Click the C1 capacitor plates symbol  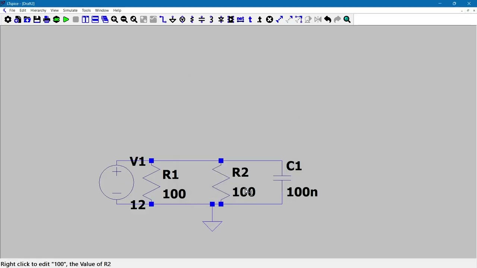click(x=282, y=178)
